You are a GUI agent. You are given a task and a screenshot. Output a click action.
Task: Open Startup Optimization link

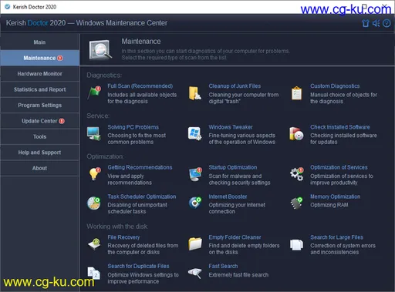[x=233, y=167]
